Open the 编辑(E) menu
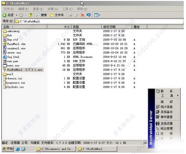This screenshot has height=154, width=186. [x=23, y=9]
